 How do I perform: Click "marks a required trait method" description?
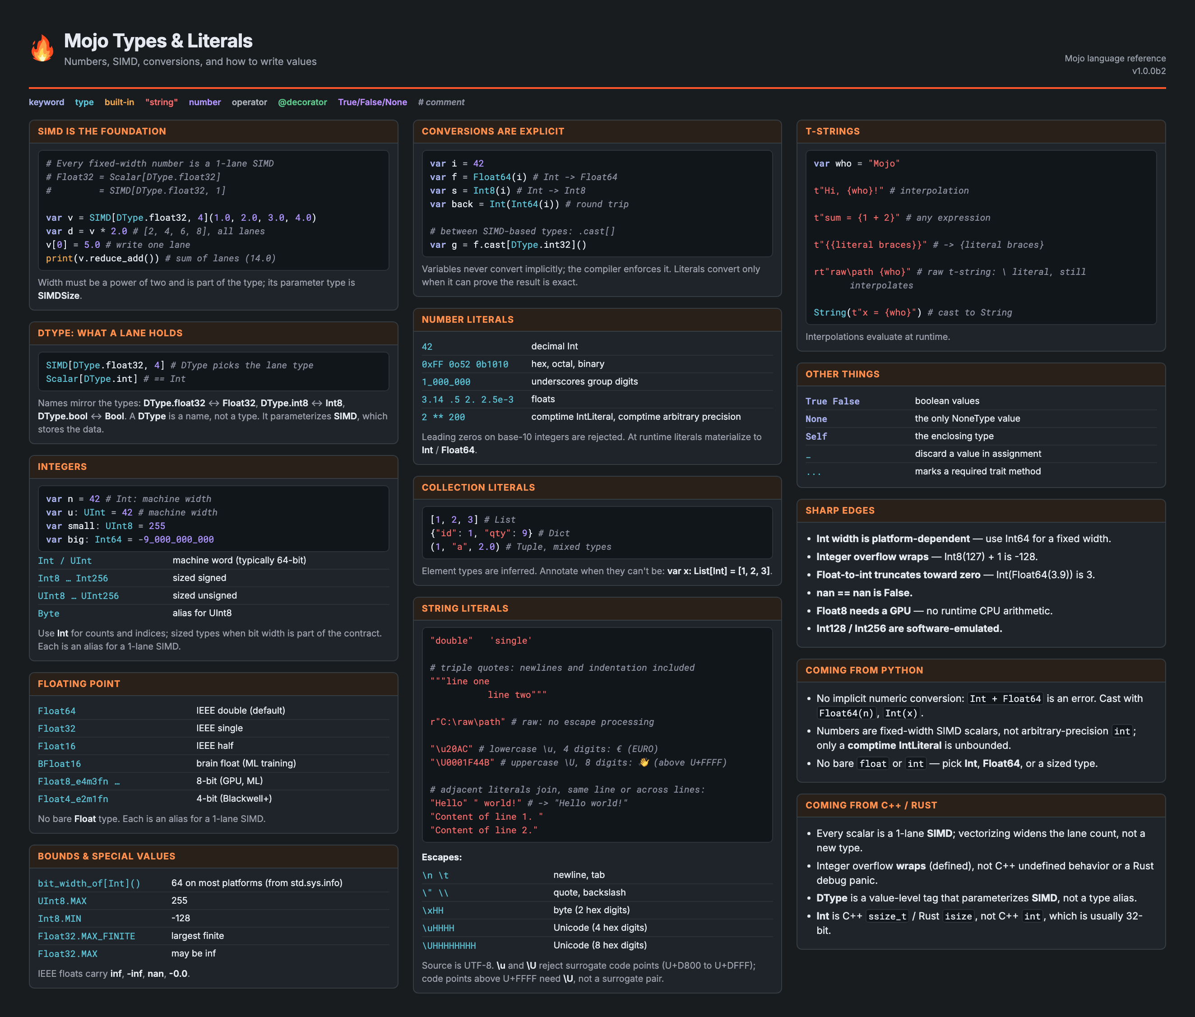[977, 472]
